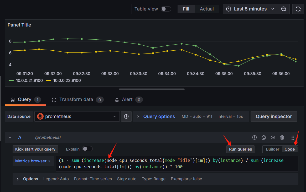Click the green 10.0.0.21:9100 legend series
Viewport: 306px width, 192px height.
tap(29, 81)
